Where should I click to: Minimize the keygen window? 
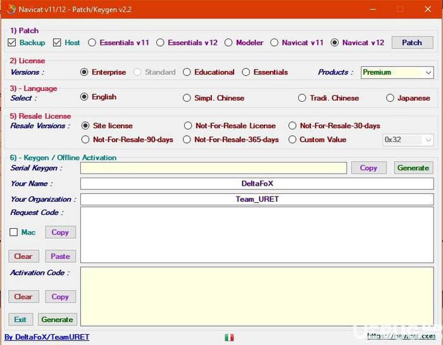tap(373, 9)
